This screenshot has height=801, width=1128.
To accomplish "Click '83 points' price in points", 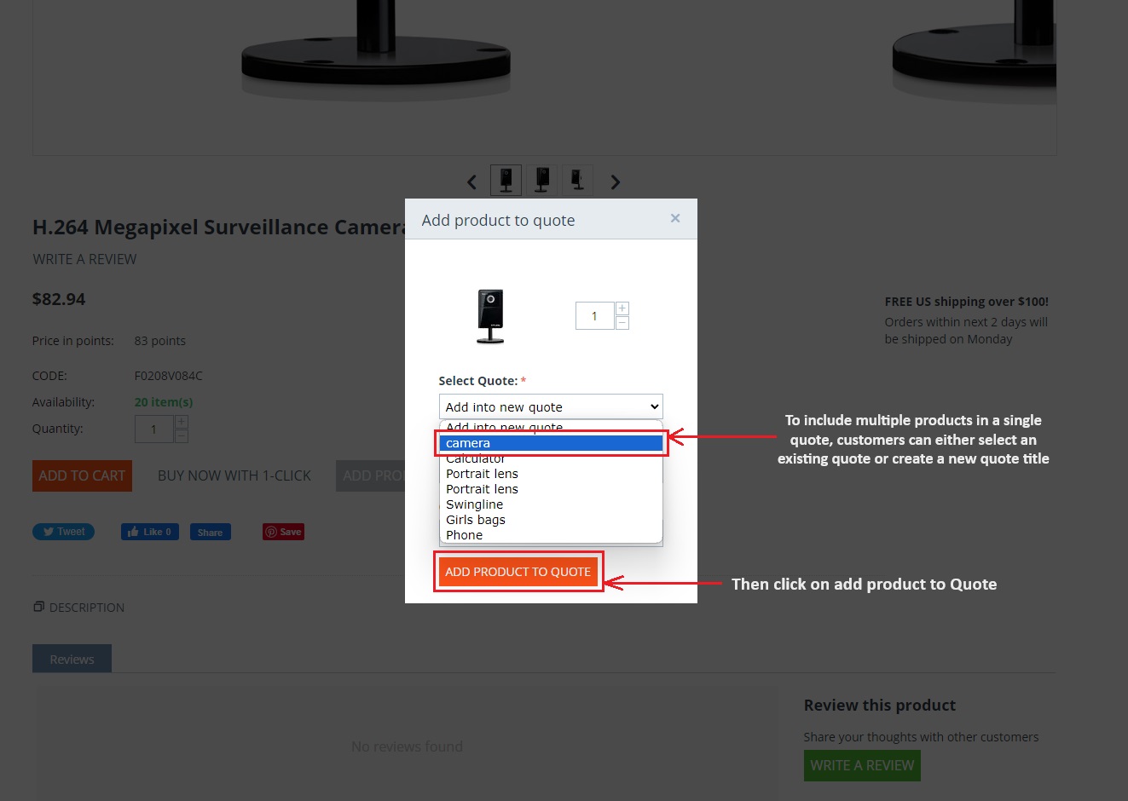I will coord(159,341).
